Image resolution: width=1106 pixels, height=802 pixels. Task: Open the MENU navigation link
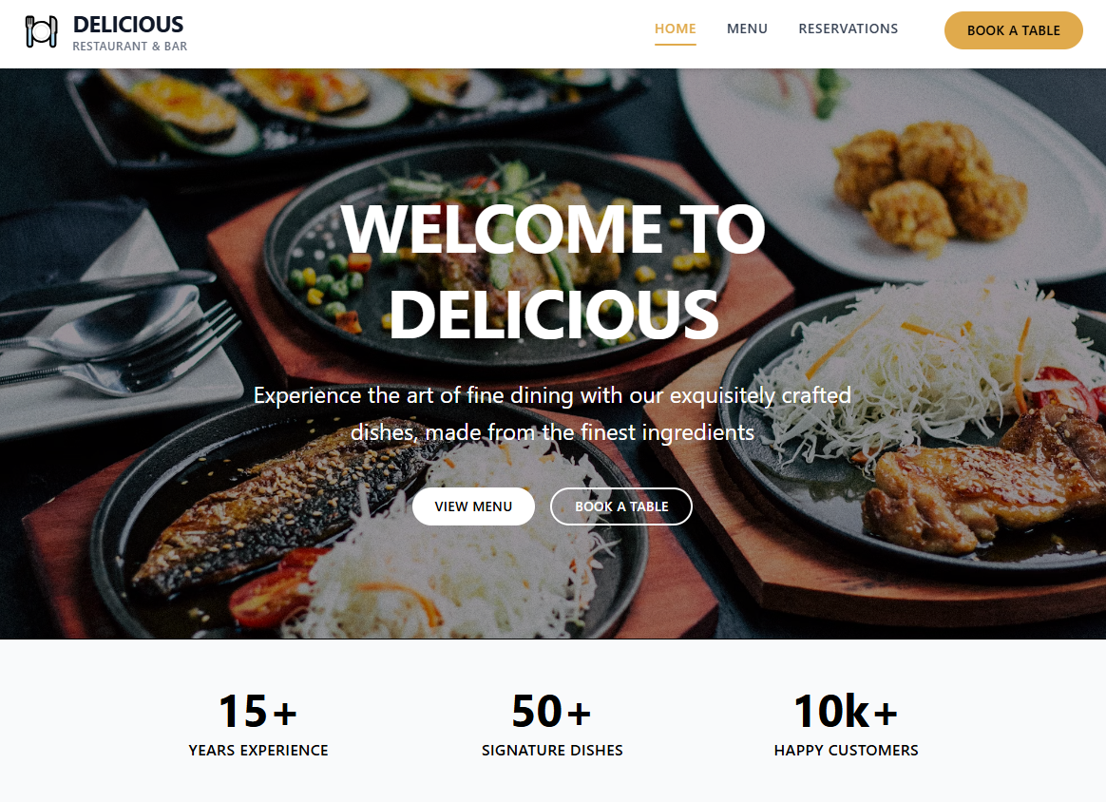(747, 29)
